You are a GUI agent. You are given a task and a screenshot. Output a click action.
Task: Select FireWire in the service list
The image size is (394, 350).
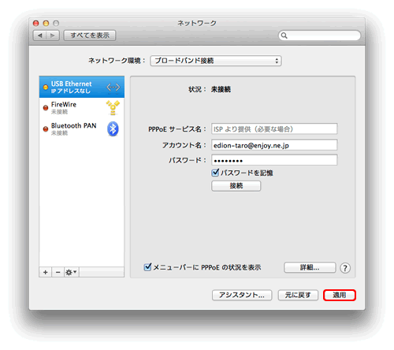coord(82,108)
